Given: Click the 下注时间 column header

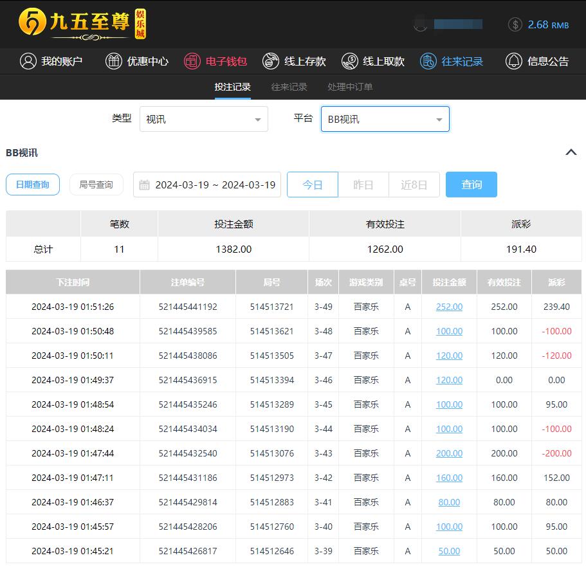Looking at the screenshot, I should (73, 282).
